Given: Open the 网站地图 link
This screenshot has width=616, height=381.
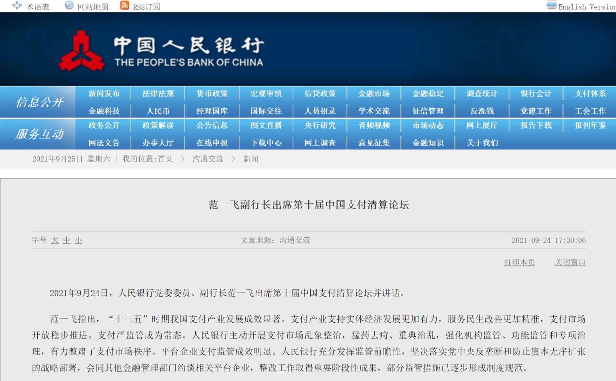Looking at the screenshot, I should [93, 7].
